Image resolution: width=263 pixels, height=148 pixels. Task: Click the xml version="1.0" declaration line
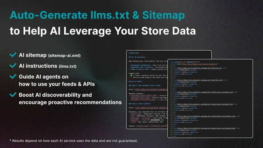pos(185,62)
